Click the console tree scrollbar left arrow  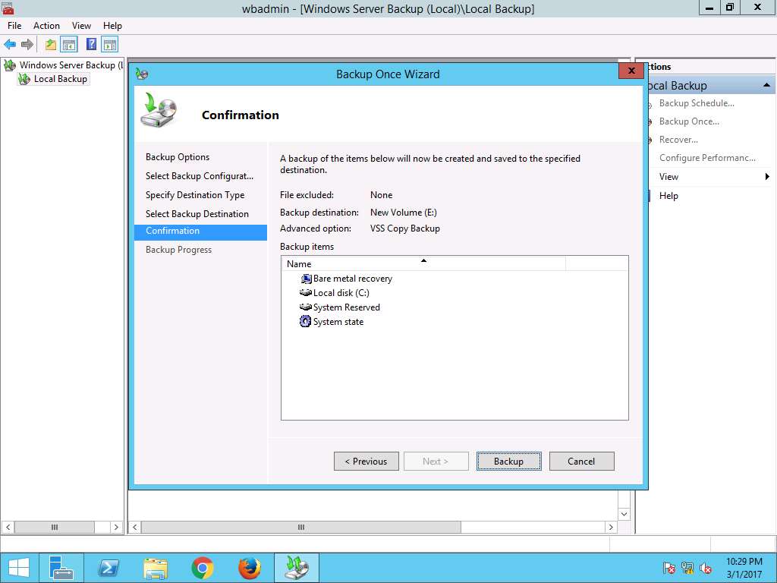(x=8, y=527)
